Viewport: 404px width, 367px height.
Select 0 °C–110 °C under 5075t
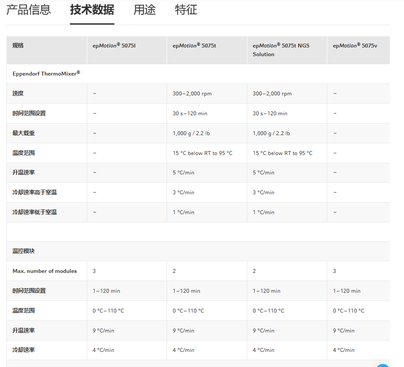click(x=189, y=310)
